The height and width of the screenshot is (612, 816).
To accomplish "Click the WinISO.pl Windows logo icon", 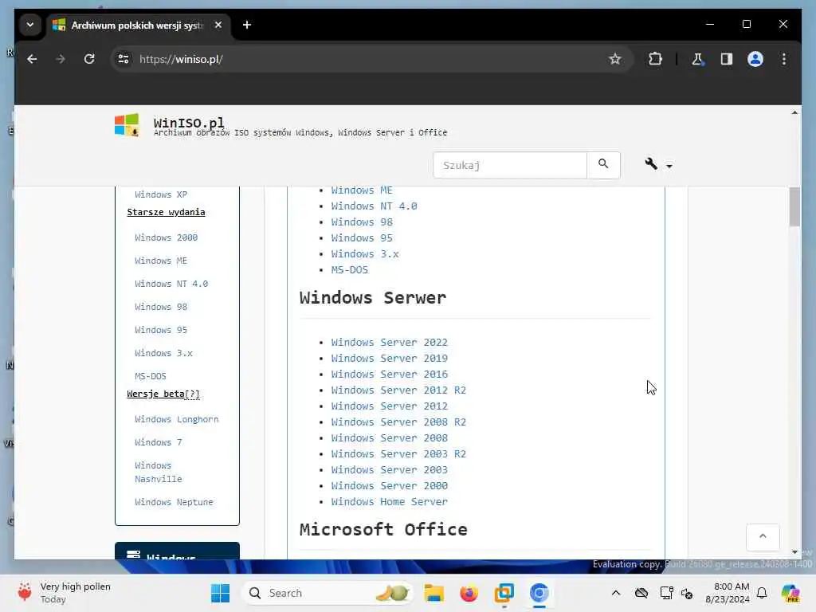I will [127, 125].
